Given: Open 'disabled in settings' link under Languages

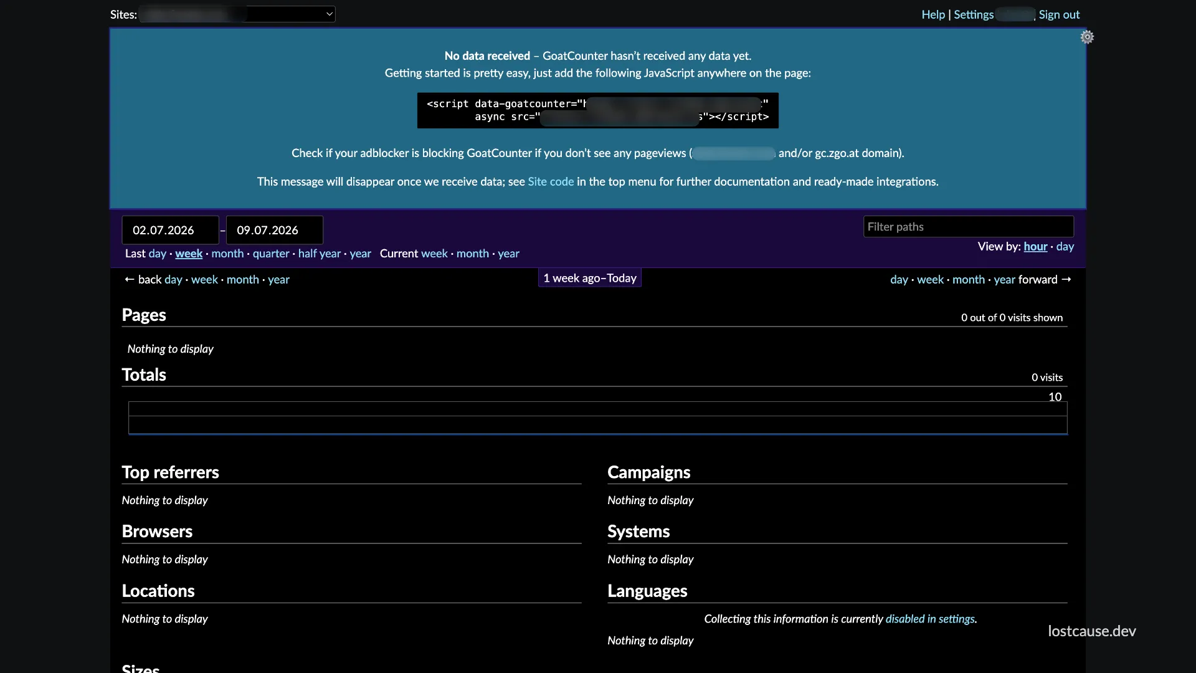Looking at the screenshot, I should click(930, 619).
